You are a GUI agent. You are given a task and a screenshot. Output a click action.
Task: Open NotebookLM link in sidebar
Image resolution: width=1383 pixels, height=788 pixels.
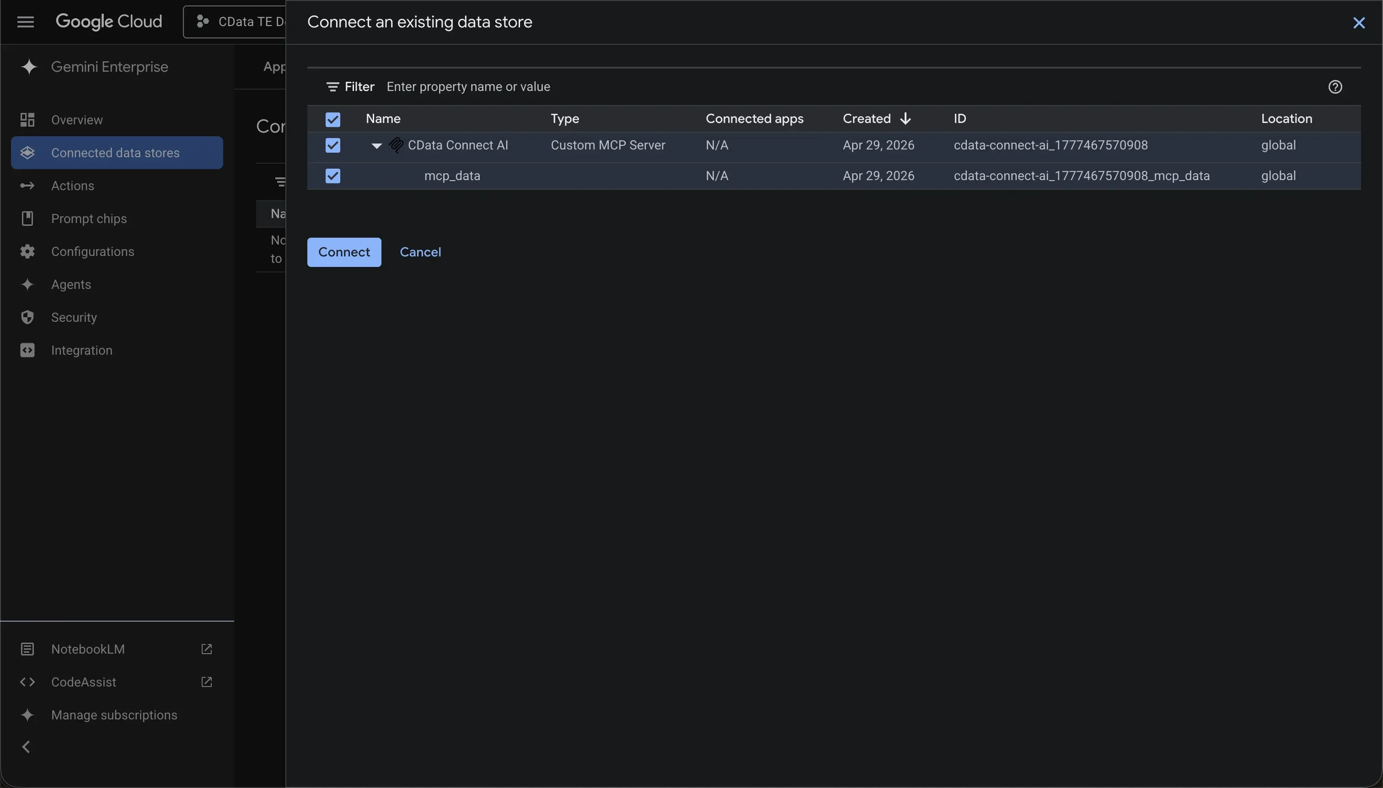pyautogui.click(x=117, y=649)
